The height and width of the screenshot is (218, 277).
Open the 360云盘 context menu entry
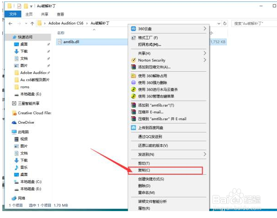pos(169,29)
